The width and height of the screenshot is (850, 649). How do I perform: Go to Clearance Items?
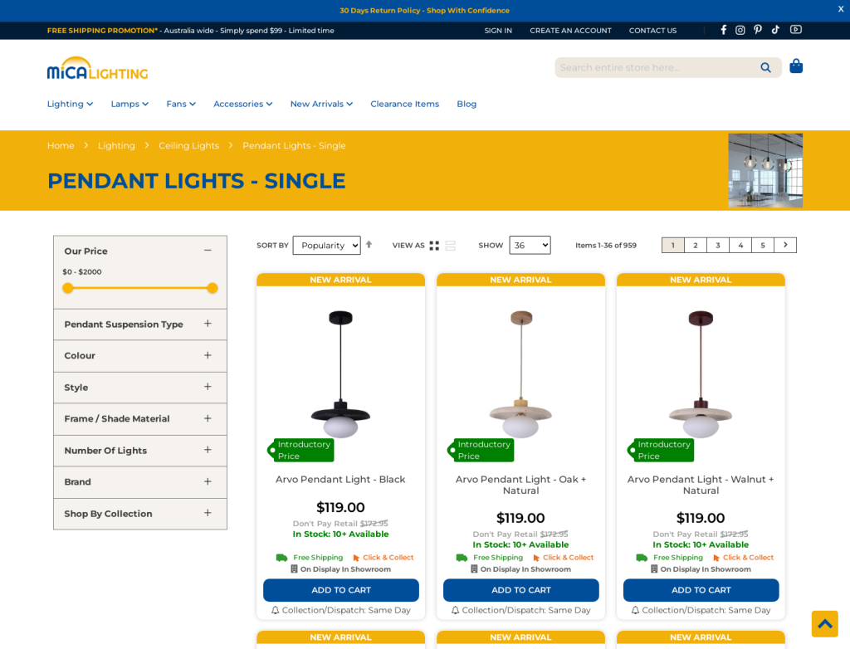pyautogui.click(x=405, y=104)
